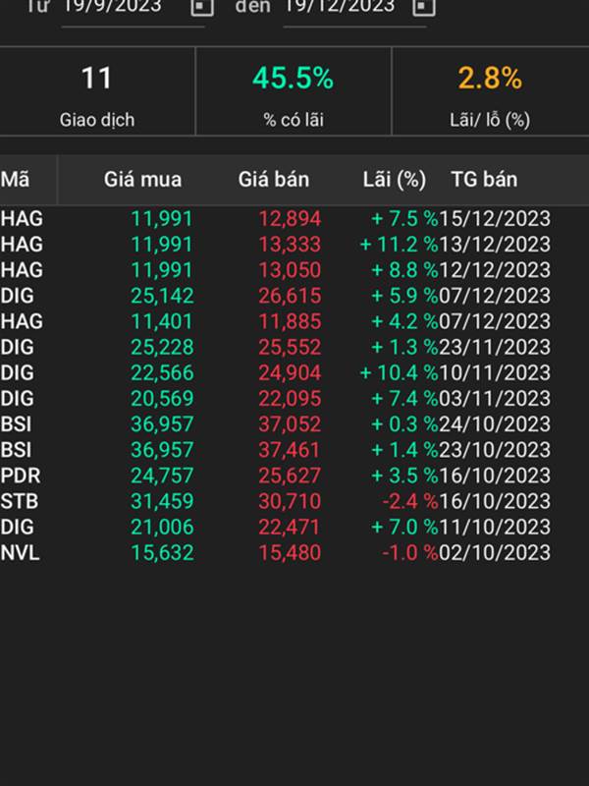The height and width of the screenshot is (786, 589).
Task: Click the loss value -1.0 %
Action: point(410,552)
